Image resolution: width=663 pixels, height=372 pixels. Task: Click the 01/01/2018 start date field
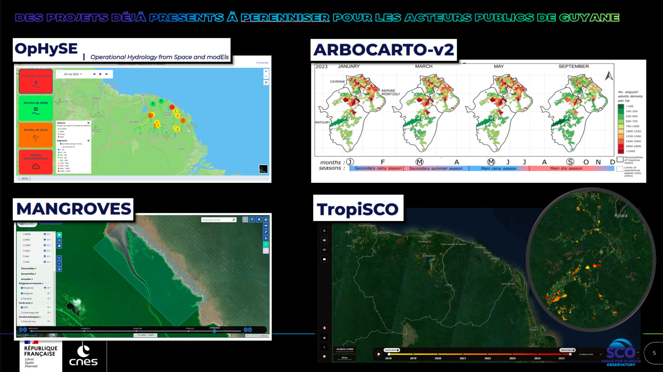392,350
